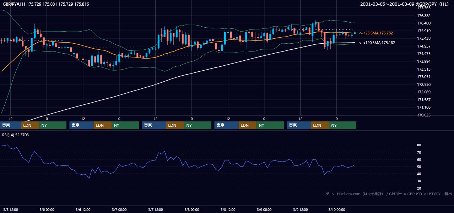The width and height of the screenshot is (454, 213).
Task: Click price axis label 176.882
Action: tap(424, 16)
